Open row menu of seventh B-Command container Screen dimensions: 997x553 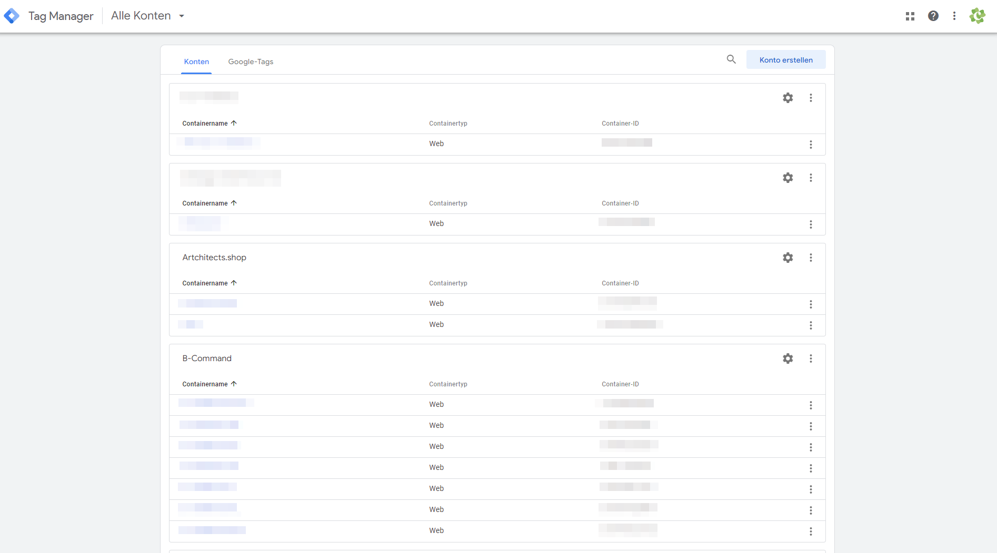811,531
